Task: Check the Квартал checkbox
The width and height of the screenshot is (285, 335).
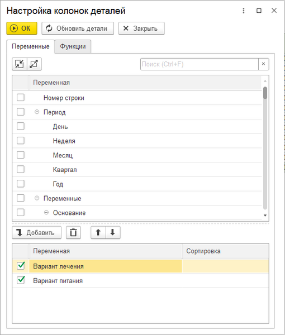Action: [x=21, y=169]
